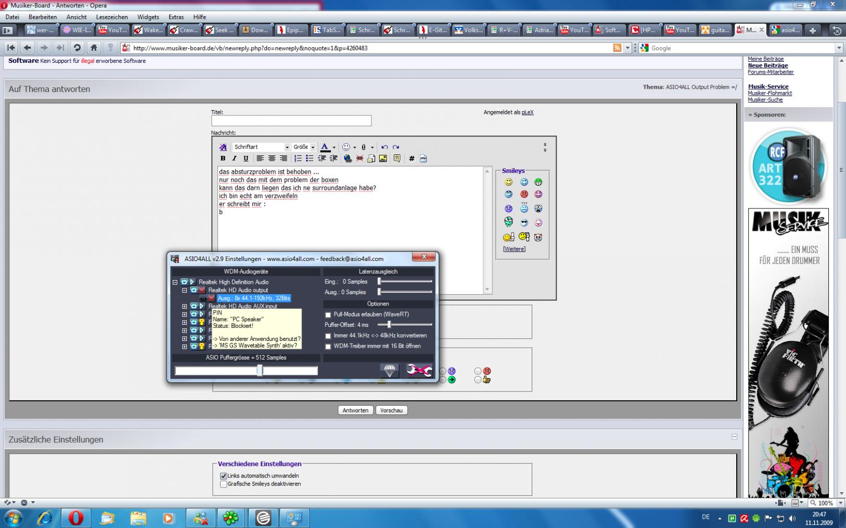Align message text right
This screenshot has width=846, height=528.
283,159
